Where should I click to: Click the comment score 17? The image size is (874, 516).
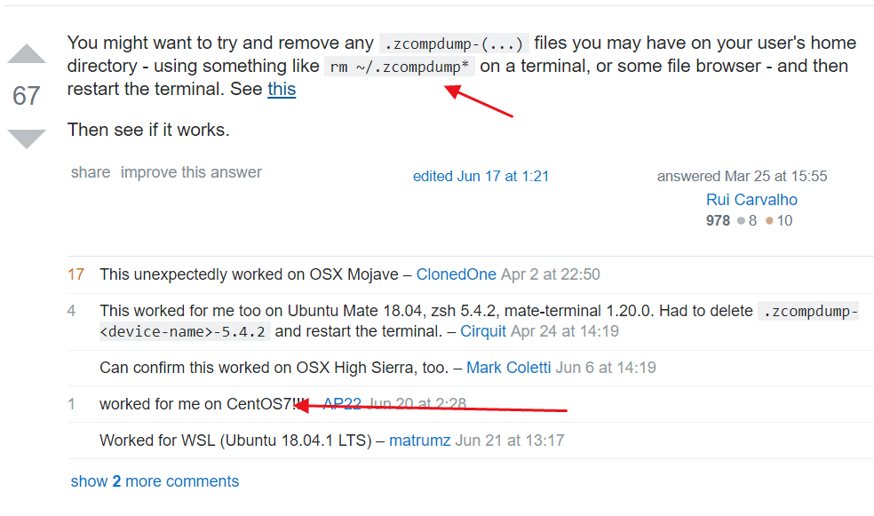[x=76, y=274]
